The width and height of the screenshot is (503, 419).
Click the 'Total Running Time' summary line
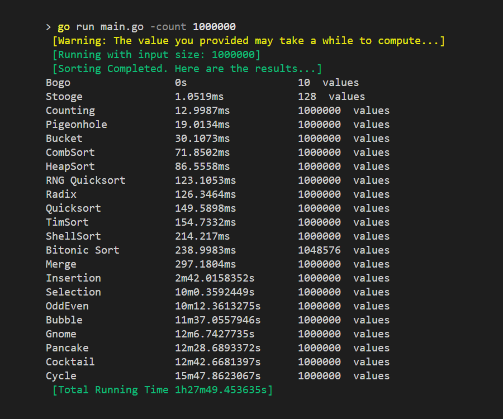(x=162, y=390)
